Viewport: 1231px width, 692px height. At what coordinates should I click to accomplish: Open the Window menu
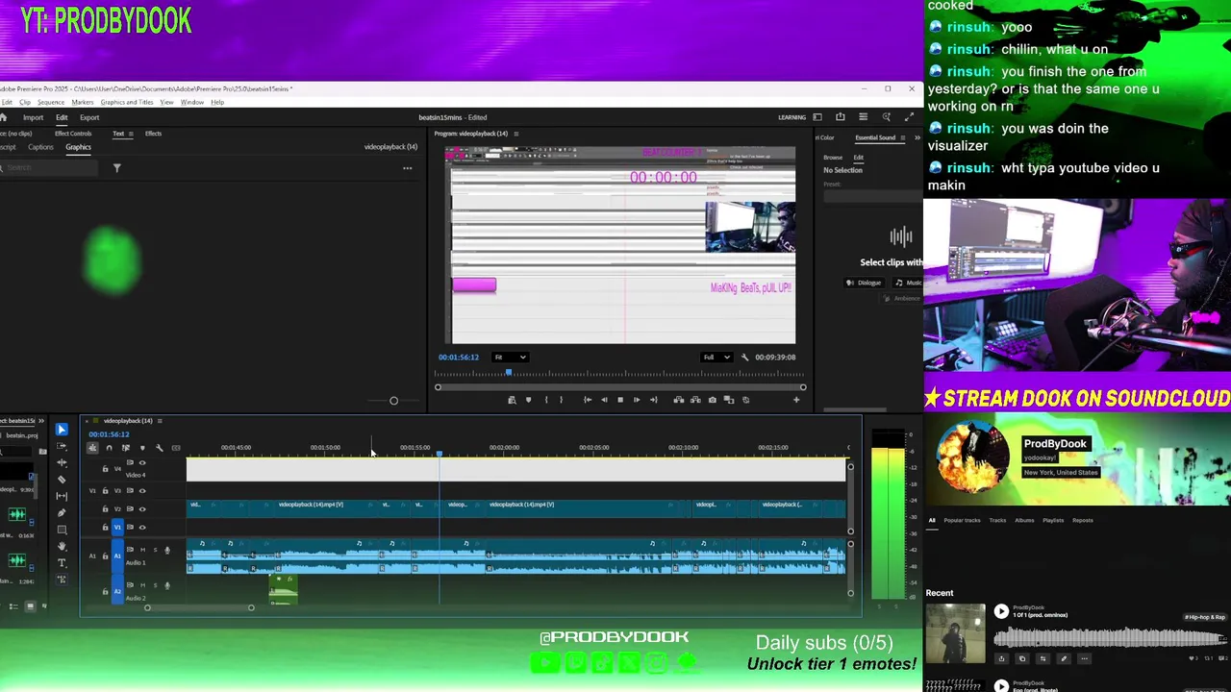(x=191, y=102)
